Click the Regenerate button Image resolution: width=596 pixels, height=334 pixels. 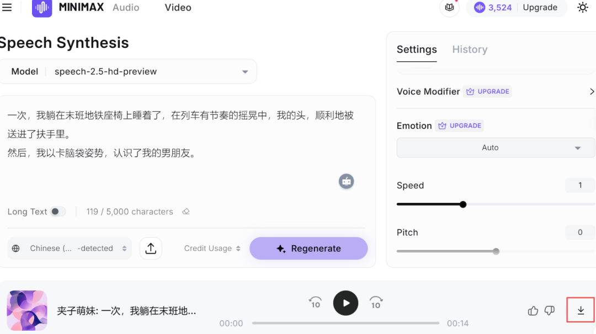point(308,248)
